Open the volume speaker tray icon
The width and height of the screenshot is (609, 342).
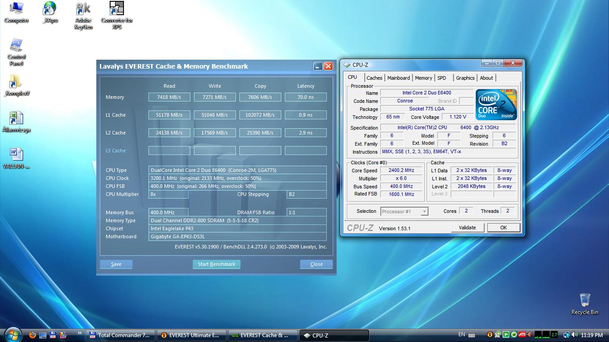click(x=575, y=334)
